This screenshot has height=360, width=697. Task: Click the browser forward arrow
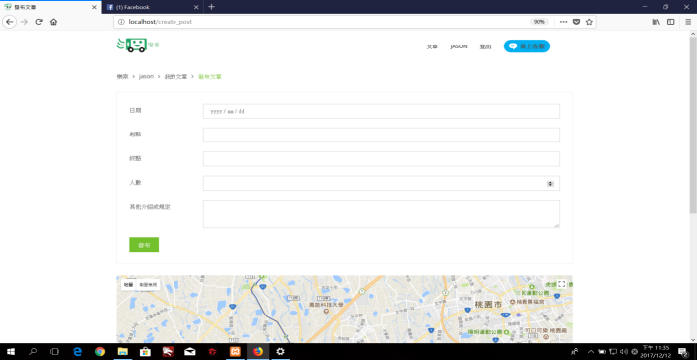coord(25,22)
